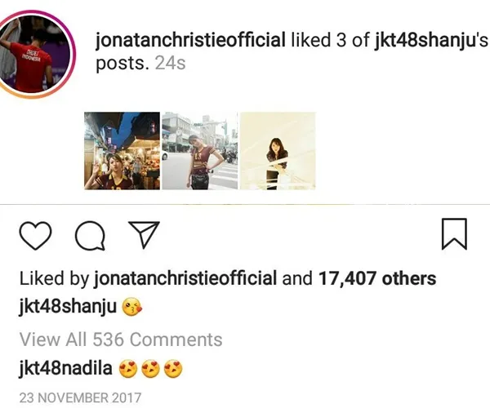The height and width of the screenshot is (408, 490).
Task: Open jkt48shanju username in the caption
Action: 67,308
